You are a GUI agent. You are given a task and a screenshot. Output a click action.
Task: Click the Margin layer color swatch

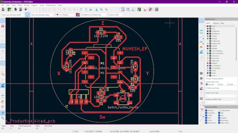click(208, 63)
